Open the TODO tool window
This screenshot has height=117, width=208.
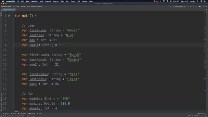point(13,114)
